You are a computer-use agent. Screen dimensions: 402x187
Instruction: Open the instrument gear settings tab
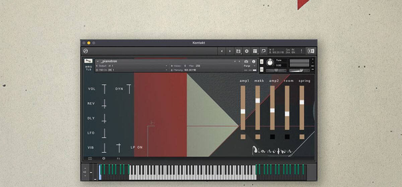pos(104,159)
